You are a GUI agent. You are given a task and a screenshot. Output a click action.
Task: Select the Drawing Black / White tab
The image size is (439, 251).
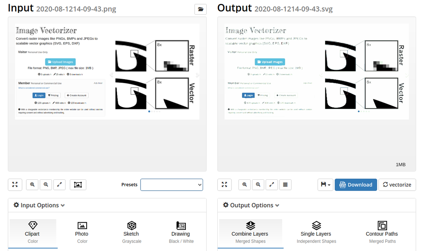click(x=181, y=233)
